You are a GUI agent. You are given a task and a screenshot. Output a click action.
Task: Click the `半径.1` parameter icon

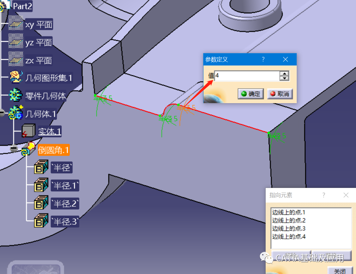[41, 185]
